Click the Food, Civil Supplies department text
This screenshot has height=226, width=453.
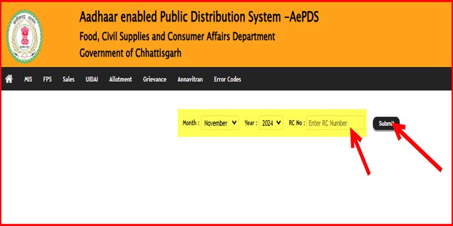coord(177,37)
